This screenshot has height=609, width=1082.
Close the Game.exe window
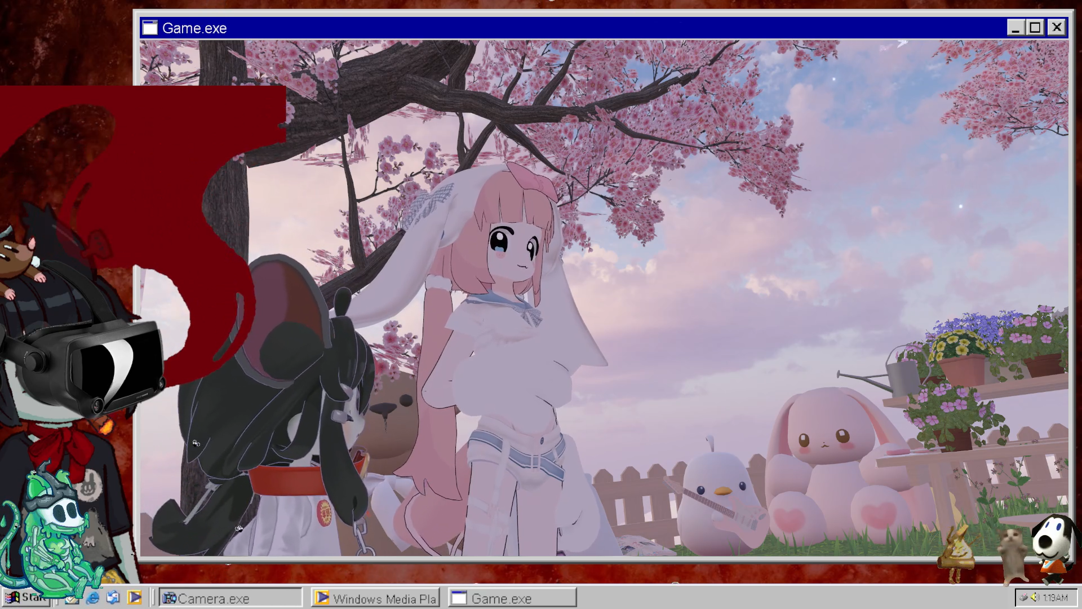tap(1057, 28)
